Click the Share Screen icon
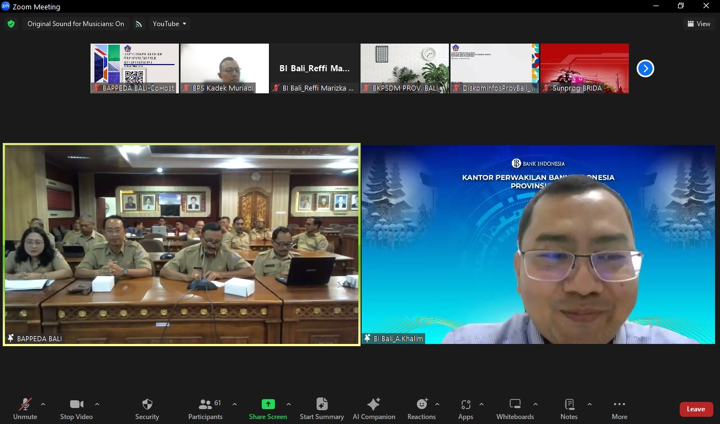Viewport: 720px width, 424px height. [x=268, y=405]
